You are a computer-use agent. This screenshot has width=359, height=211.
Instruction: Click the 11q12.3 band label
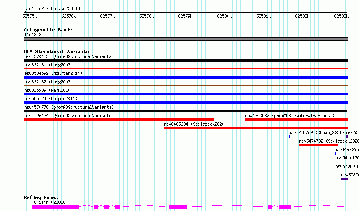pos(33,35)
